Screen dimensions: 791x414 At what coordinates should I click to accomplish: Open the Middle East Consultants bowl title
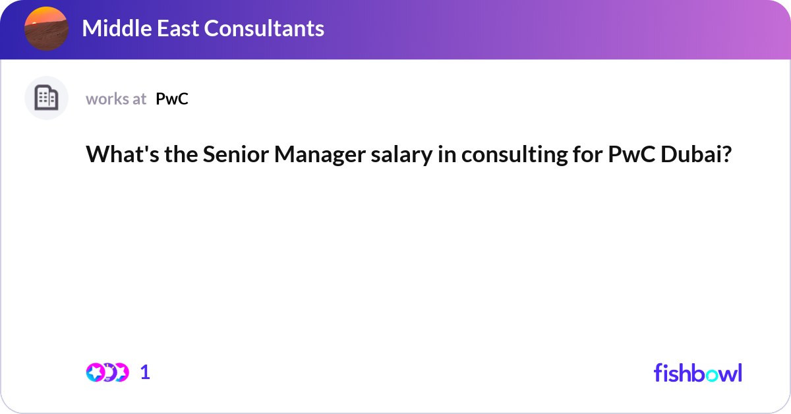coord(203,28)
